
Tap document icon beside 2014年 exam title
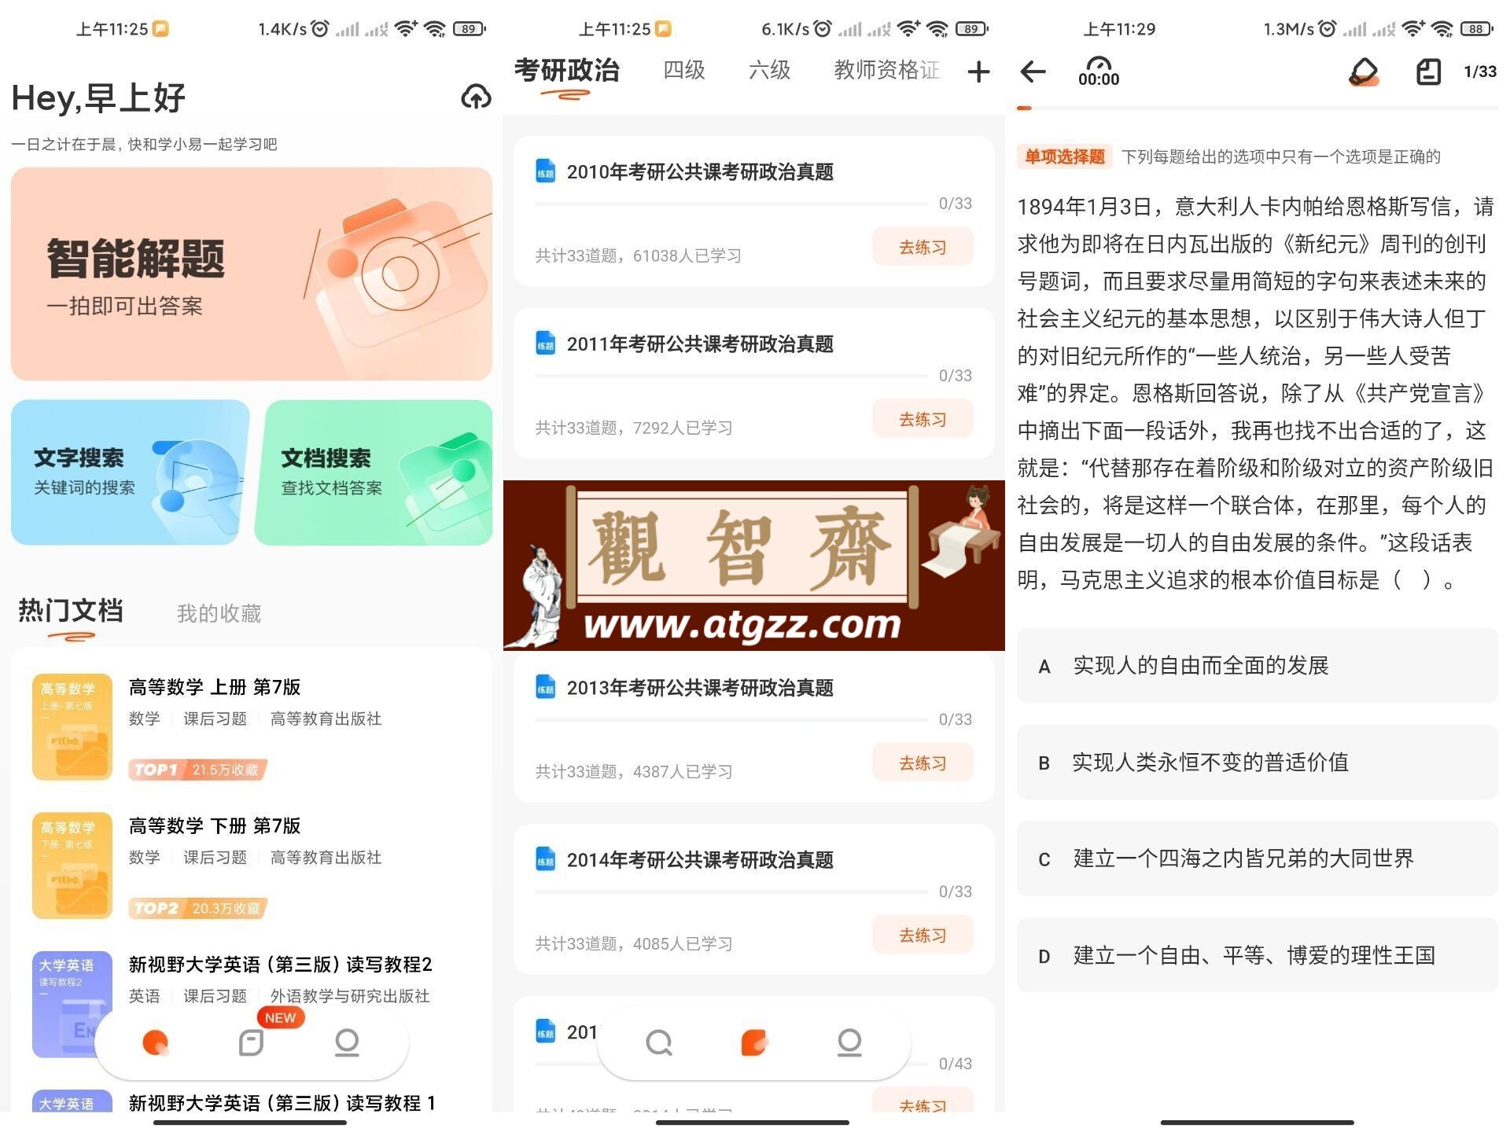coord(546,860)
